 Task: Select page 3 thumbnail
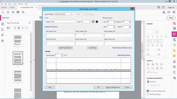[x=18, y=76]
